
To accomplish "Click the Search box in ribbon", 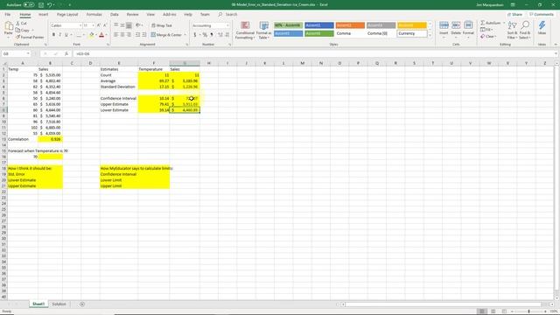I will (x=227, y=14).
